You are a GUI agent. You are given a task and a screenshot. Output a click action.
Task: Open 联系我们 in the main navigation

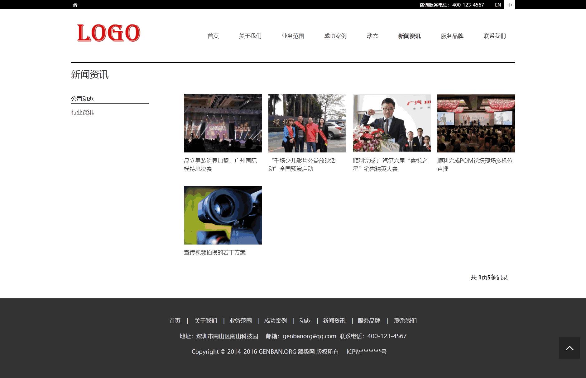coord(495,36)
